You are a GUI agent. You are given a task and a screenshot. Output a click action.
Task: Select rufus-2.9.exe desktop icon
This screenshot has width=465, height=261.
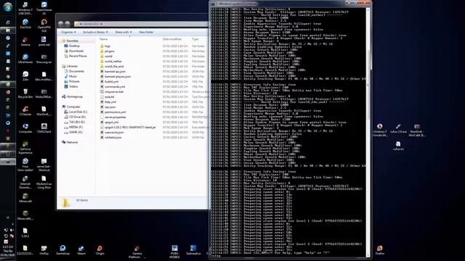[x=398, y=128]
